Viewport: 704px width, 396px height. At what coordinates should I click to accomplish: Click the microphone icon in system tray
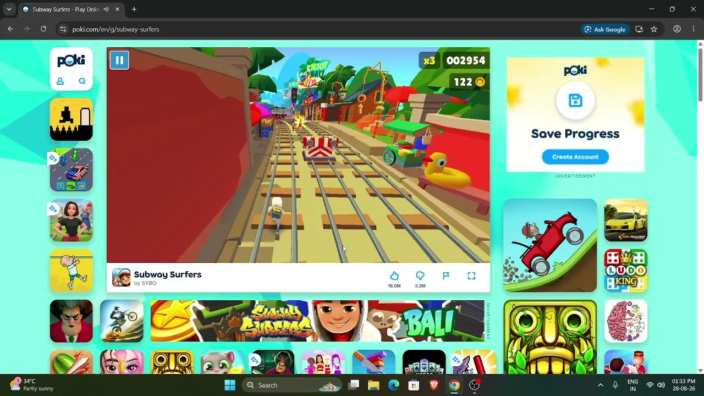(615, 385)
